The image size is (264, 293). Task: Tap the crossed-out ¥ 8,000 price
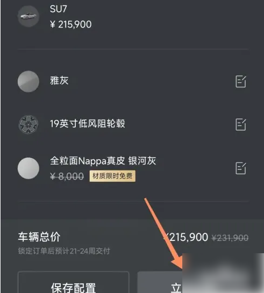tap(67, 176)
